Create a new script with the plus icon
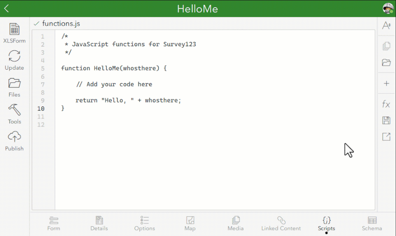The height and width of the screenshot is (236, 396). (386, 83)
